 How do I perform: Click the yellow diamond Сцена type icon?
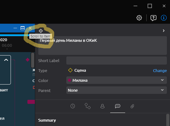click(x=70, y=70)
